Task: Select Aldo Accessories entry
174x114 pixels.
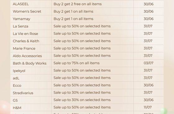Action: click(27, 56)
